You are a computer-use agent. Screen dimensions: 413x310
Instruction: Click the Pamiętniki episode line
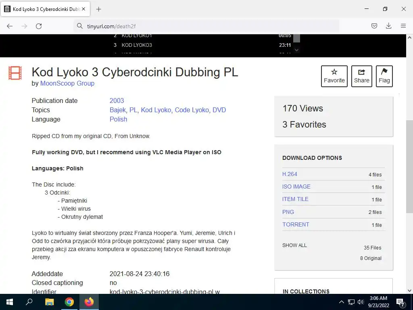pyautogui.click(x=73, y=201)
